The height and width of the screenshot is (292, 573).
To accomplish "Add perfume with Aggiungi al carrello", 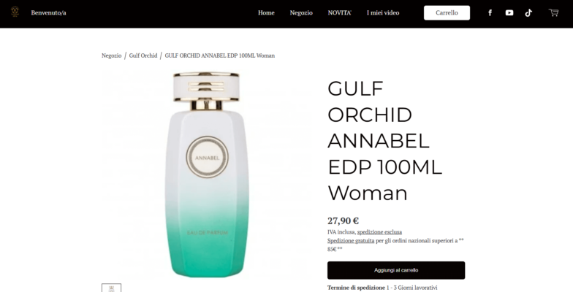I will 396,270.
